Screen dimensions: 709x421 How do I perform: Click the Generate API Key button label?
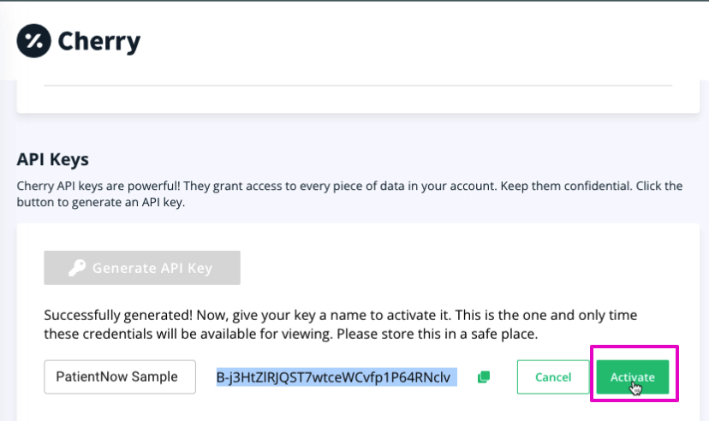click(152, 268)
